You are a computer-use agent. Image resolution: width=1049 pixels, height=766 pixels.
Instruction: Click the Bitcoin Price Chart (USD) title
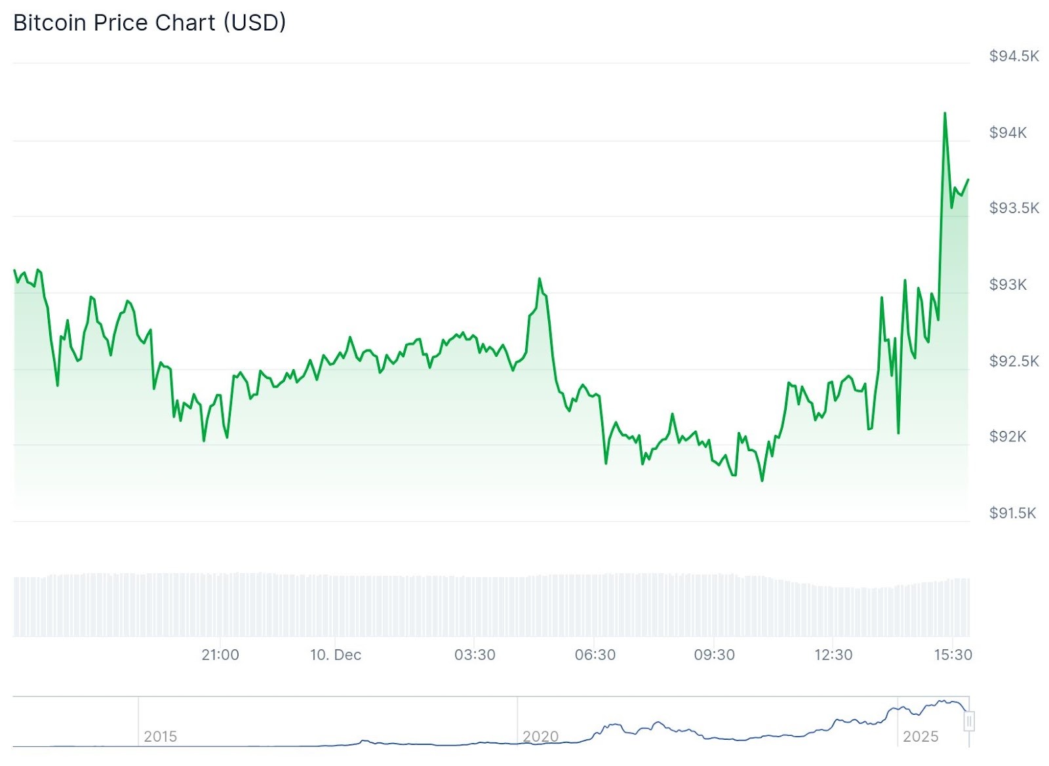(x=149, y=23)
